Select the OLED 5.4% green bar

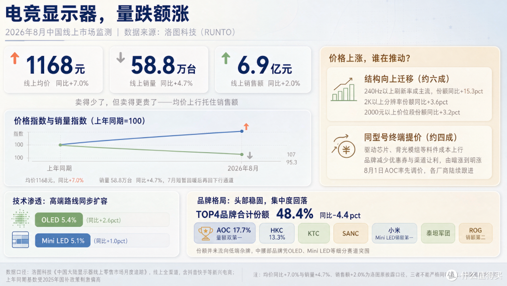tap(59, 220)
